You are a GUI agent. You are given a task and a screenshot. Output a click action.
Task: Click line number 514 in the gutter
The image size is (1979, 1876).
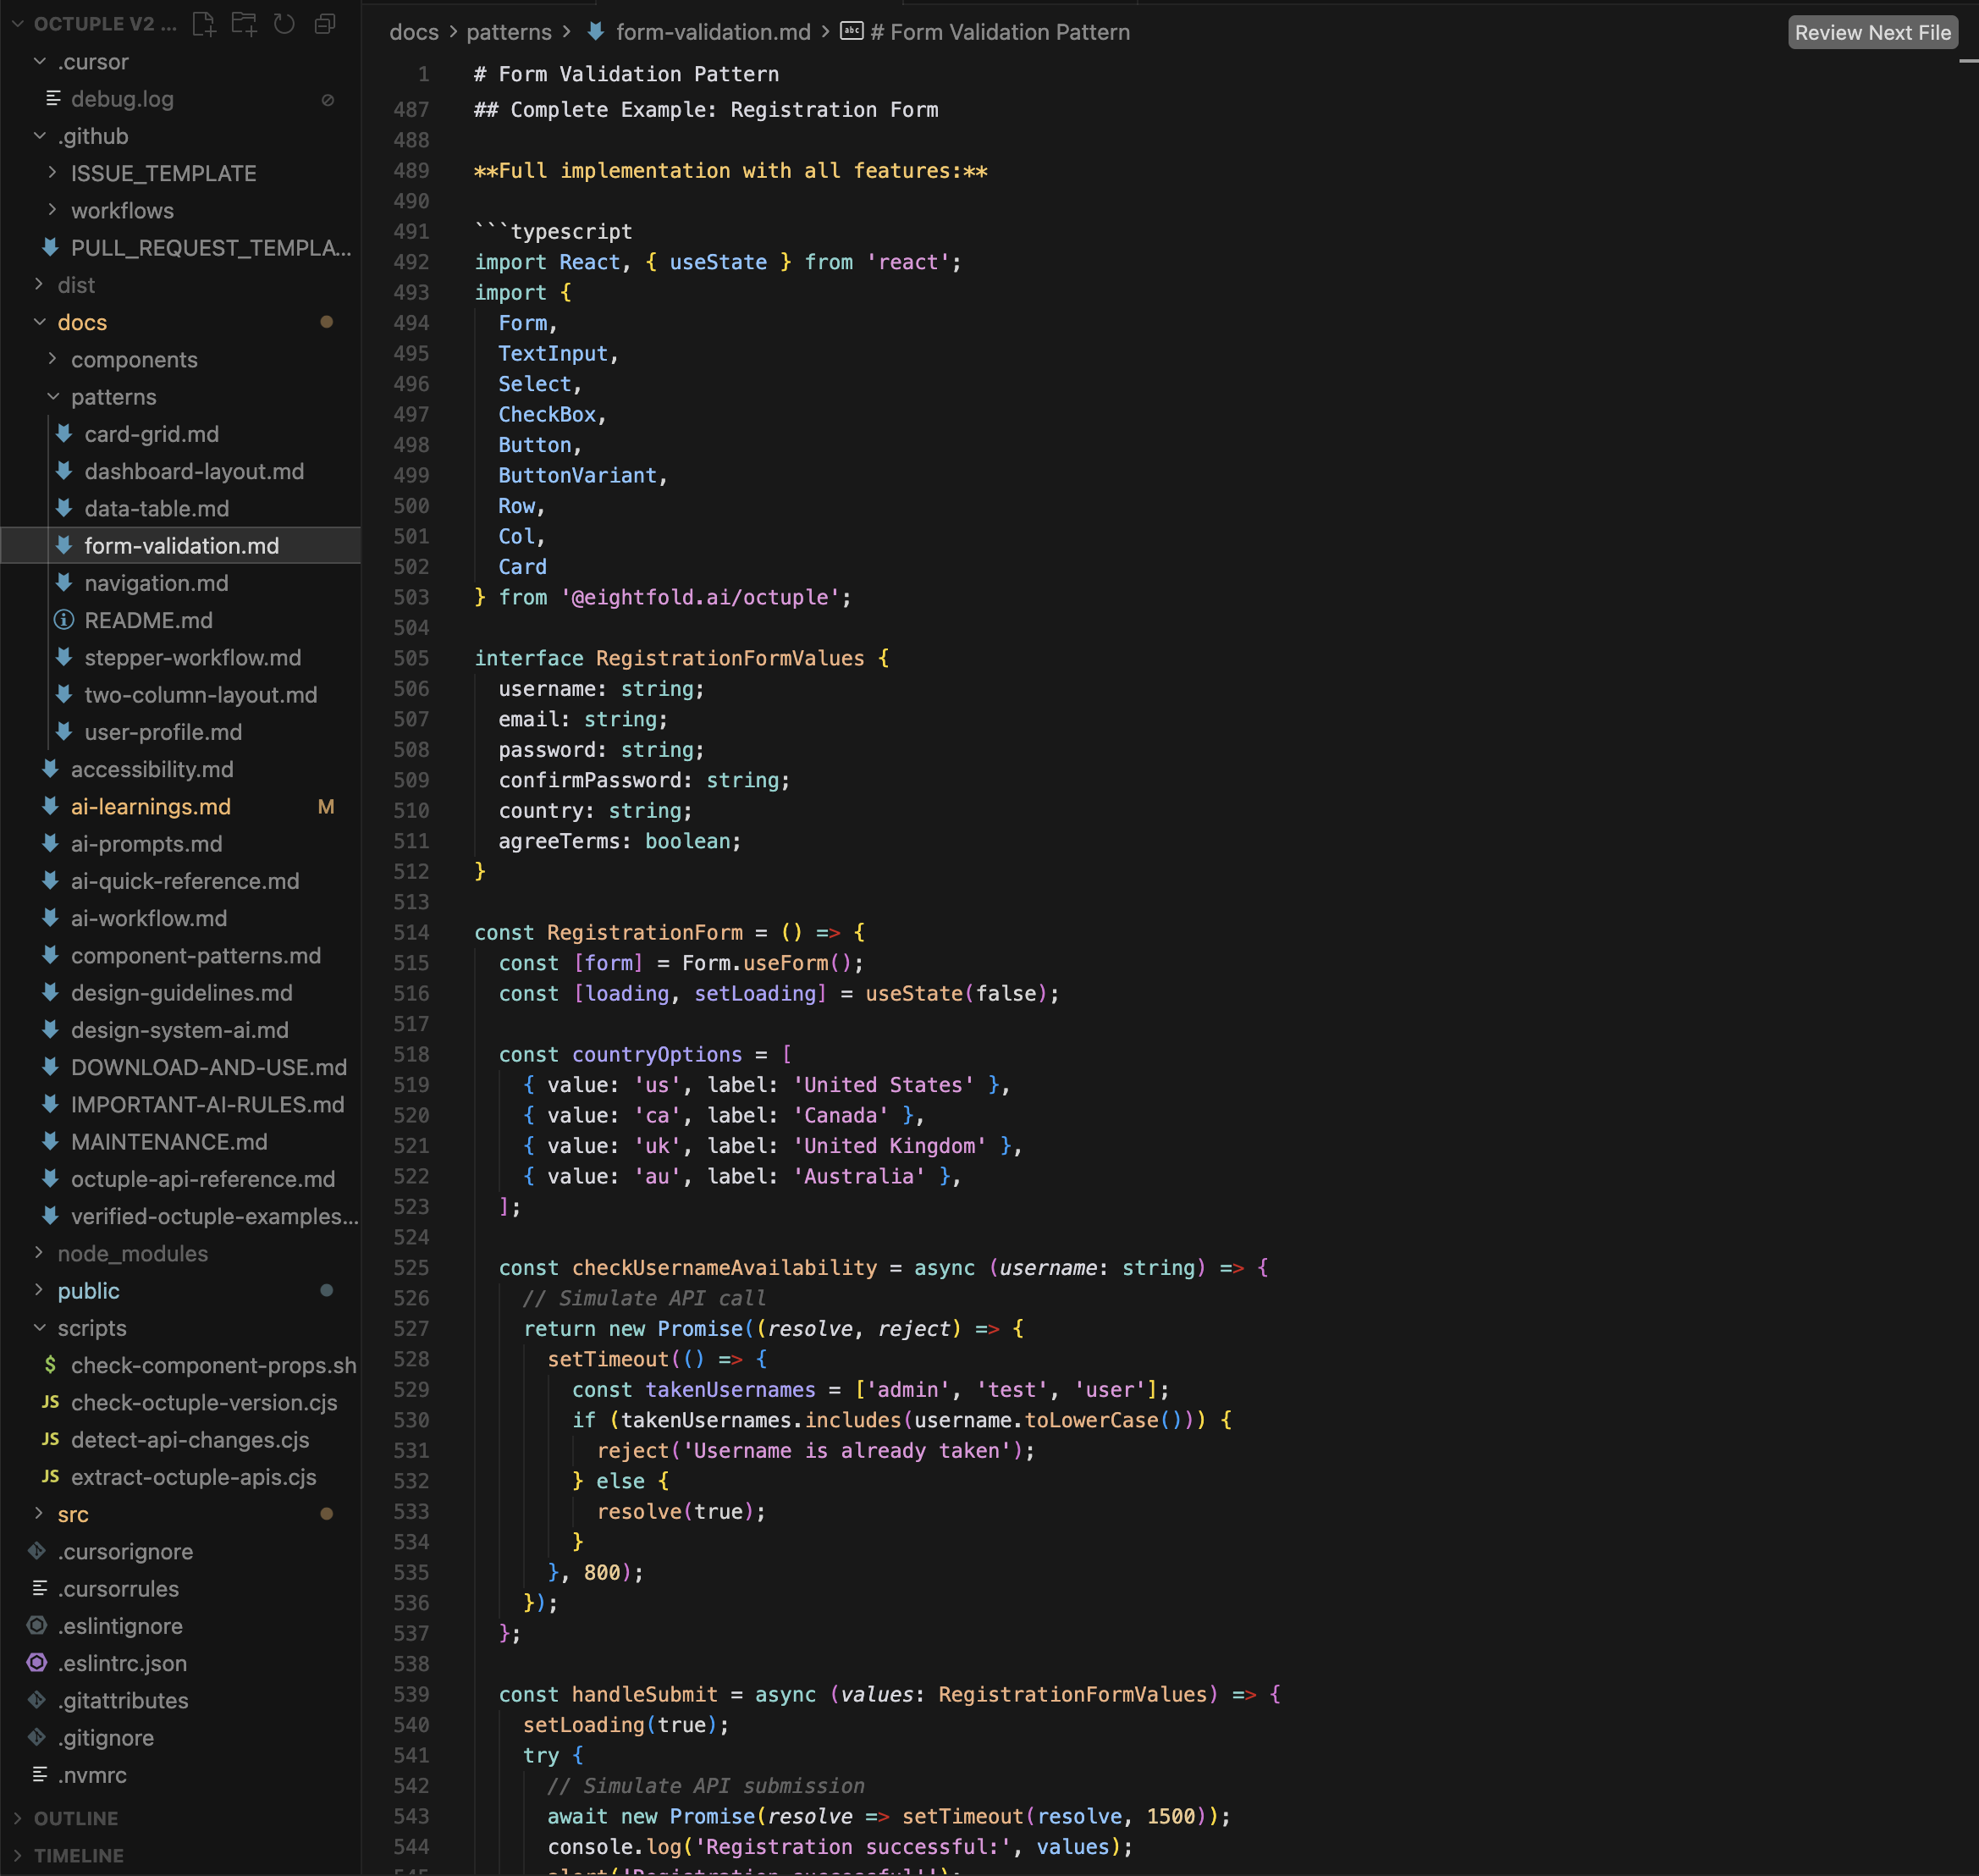(x=411, y=932)
